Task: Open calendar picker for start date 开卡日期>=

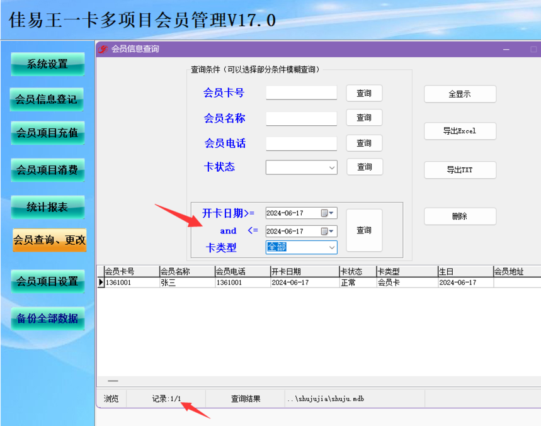Action: click(x=327, y=213)
